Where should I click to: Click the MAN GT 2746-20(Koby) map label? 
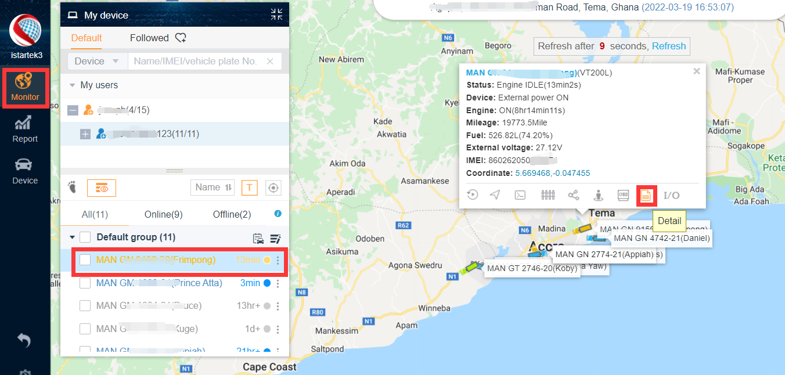coord(532,268)
